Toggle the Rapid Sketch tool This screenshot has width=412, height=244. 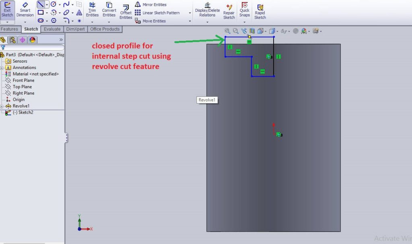coord(260,12)
